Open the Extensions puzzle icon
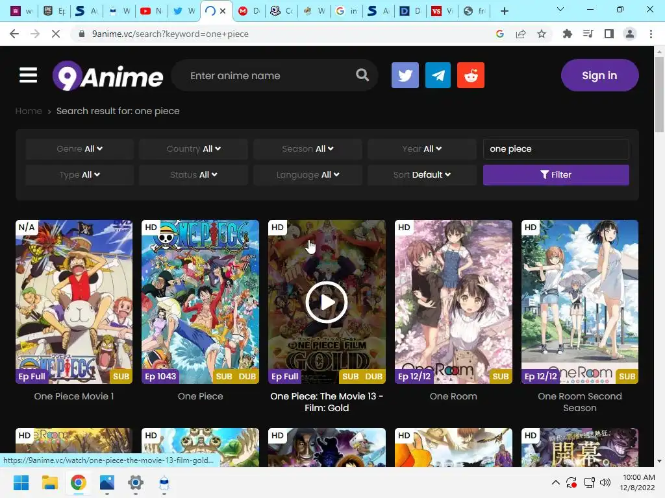This screenshot has height=498, width=665. click(567, 34)
